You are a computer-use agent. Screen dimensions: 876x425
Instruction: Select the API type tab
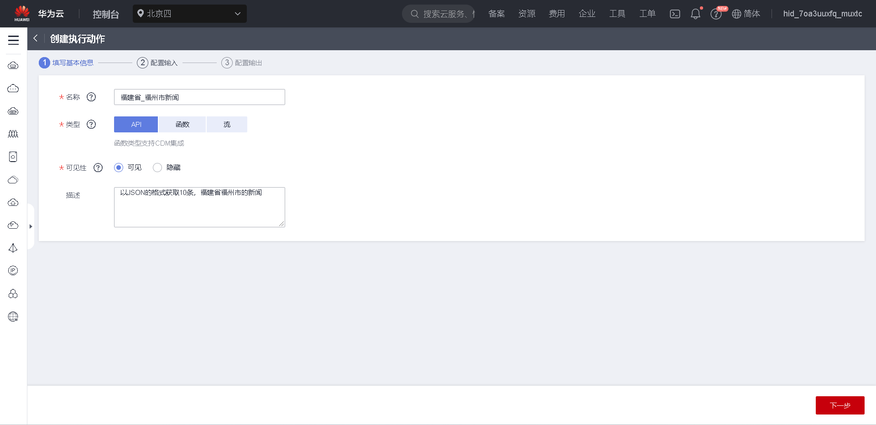click(x=136, y=124)
